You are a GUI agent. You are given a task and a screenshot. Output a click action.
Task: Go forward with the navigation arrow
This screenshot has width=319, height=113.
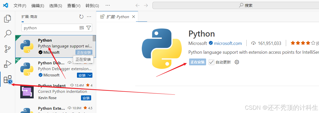click(146, 5)
